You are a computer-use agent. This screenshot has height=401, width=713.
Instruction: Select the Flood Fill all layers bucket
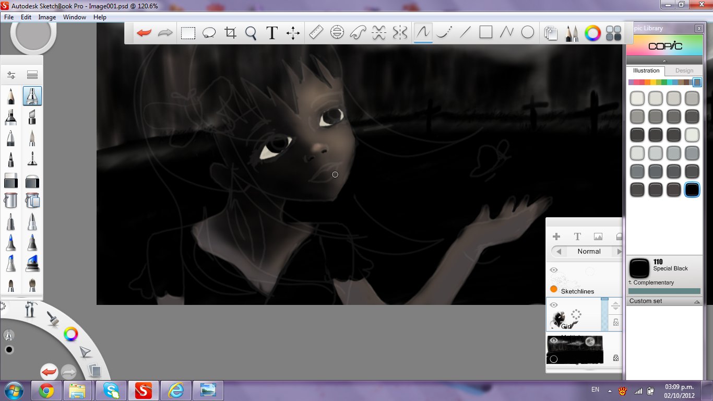click(x=32, y=200)
